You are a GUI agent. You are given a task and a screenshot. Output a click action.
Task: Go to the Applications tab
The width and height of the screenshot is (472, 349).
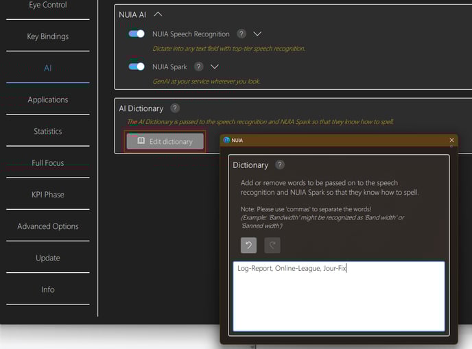coord(48,99)
